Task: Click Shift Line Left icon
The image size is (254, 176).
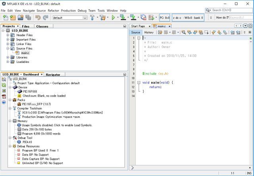Action: pos(233,32)
